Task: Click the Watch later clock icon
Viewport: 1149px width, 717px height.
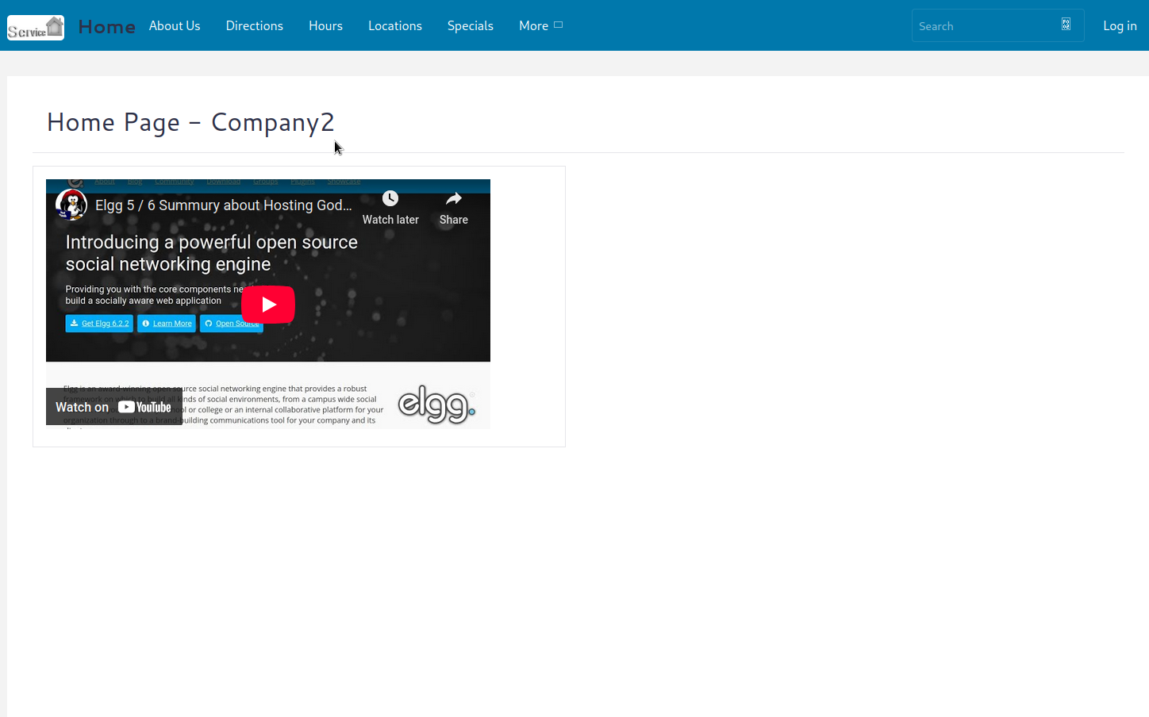Action: pyautogui.click(x=390, y=199)
